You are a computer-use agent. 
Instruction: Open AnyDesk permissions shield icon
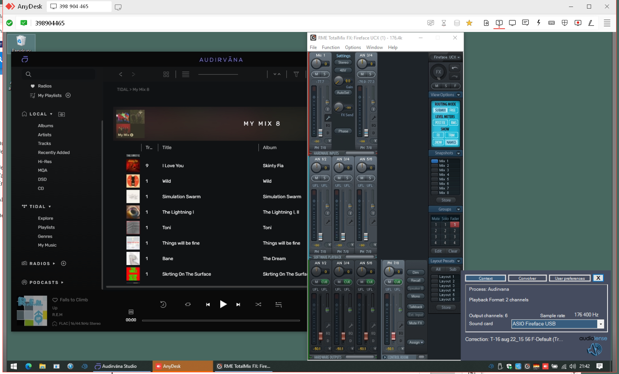click(565, 23)
